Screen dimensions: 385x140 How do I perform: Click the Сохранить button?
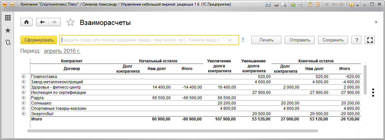[x=333, y=40]
